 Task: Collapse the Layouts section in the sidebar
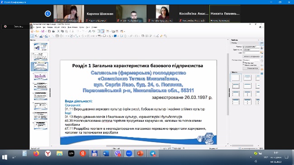coord(234,72)
